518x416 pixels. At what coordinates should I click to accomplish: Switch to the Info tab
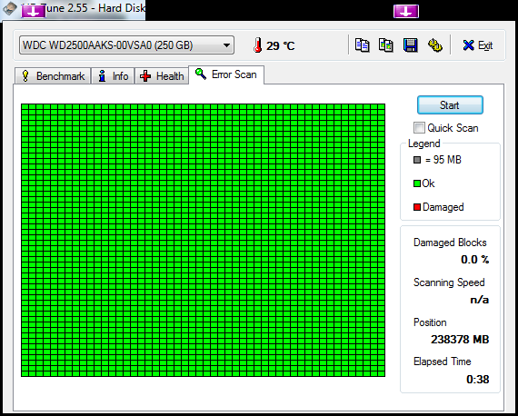(x=113, y=76)
